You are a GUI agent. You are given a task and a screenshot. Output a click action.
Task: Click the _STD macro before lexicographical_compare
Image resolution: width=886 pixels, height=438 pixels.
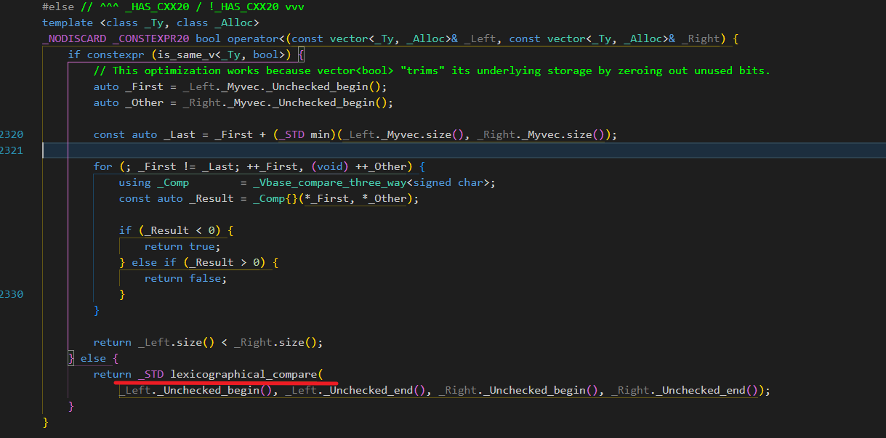point(150,374)
